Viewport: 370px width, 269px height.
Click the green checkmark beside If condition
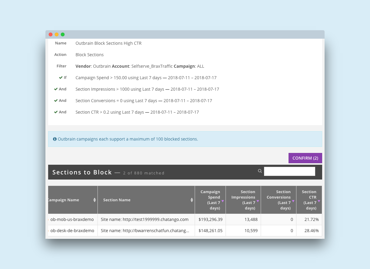[61, 78]
